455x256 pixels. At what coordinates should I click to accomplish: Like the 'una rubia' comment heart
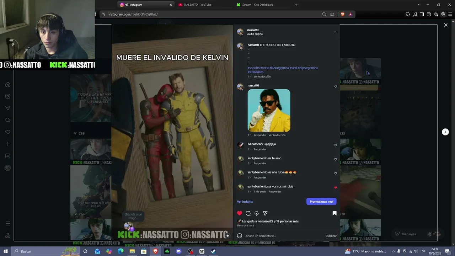point(336,173)
